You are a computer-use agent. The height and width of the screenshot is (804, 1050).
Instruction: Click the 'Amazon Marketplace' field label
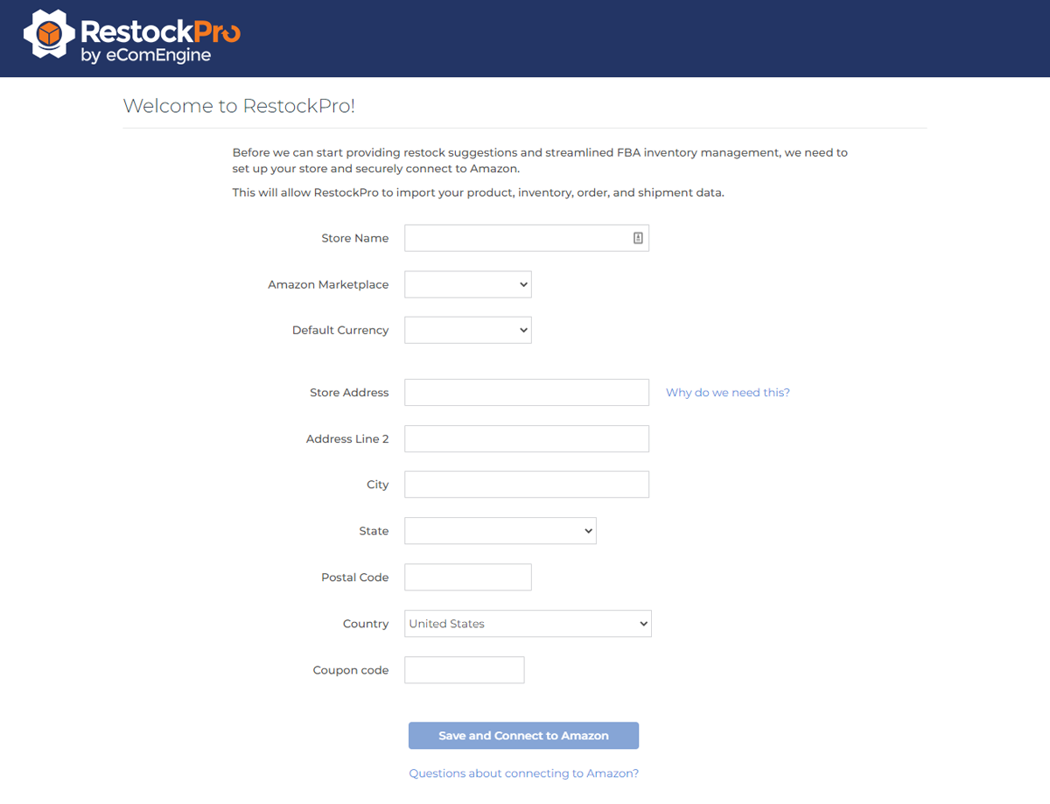click(x=328, y=284)
